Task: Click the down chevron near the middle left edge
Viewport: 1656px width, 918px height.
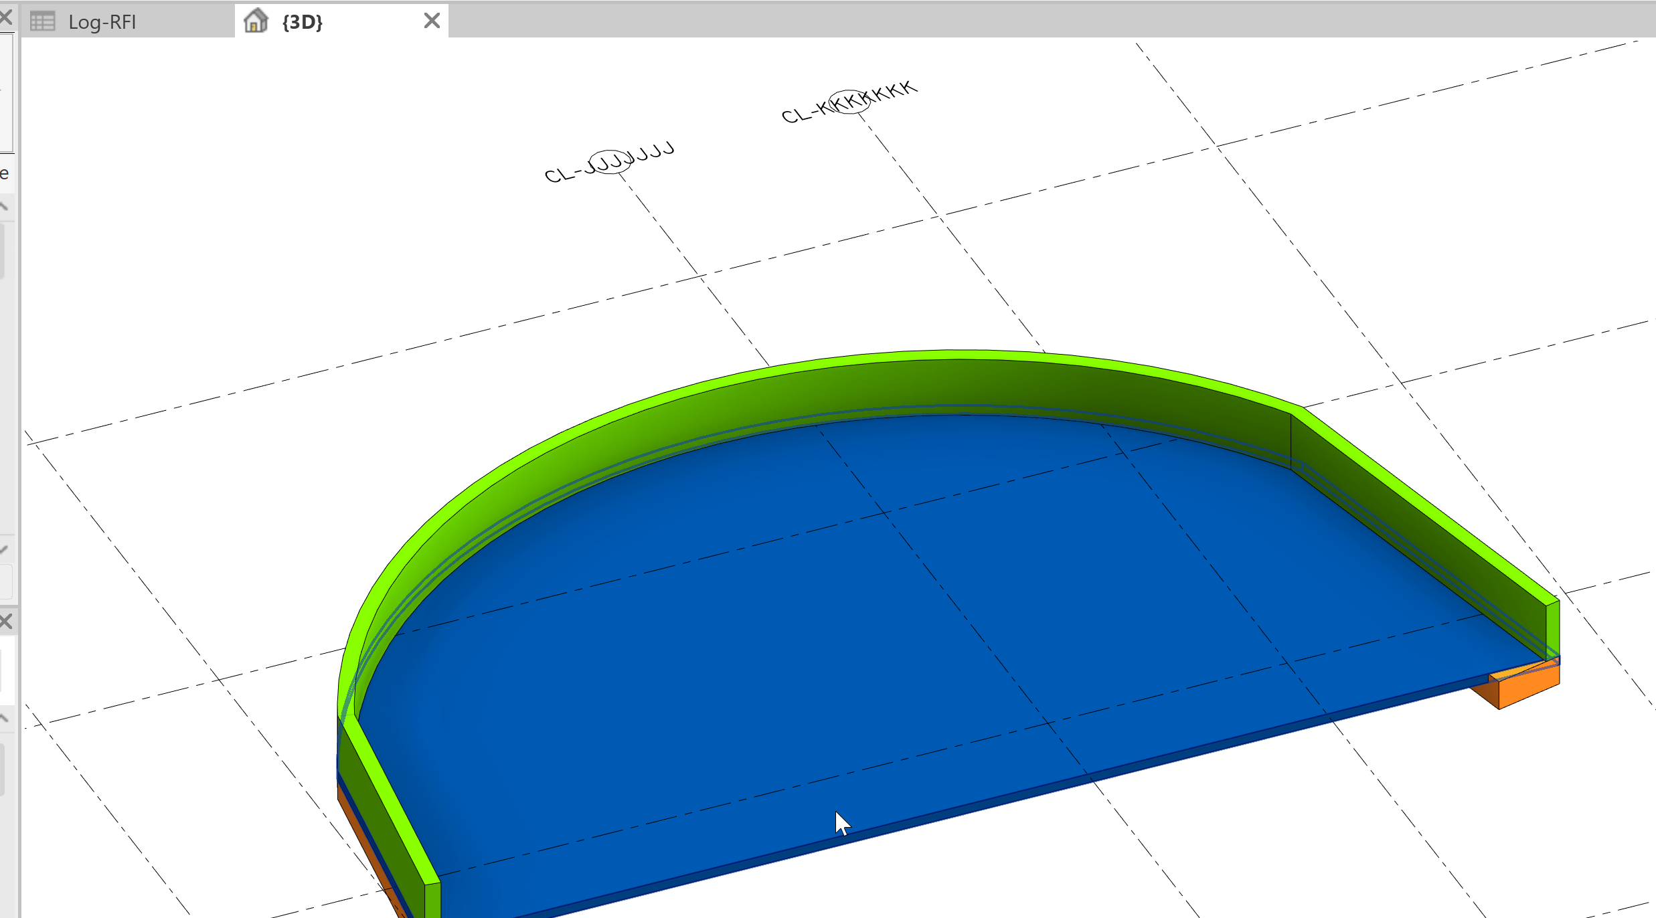Action: click(4, 550)
